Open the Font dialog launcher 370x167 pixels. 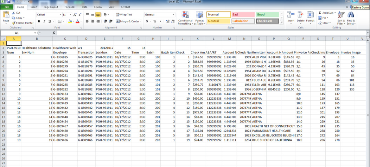(x=81, y=28)
